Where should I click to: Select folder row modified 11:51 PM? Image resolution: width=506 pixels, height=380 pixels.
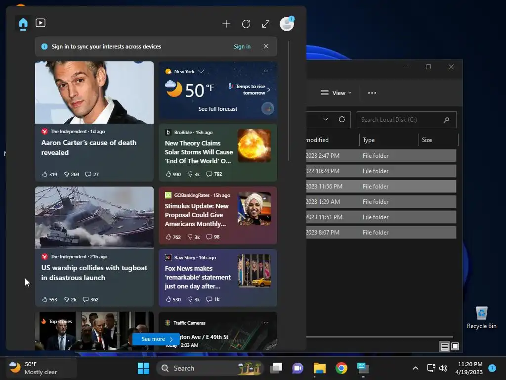381,217
